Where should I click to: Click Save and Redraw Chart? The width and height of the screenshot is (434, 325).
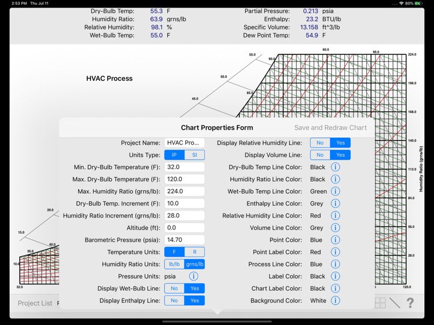click(330, 127)
